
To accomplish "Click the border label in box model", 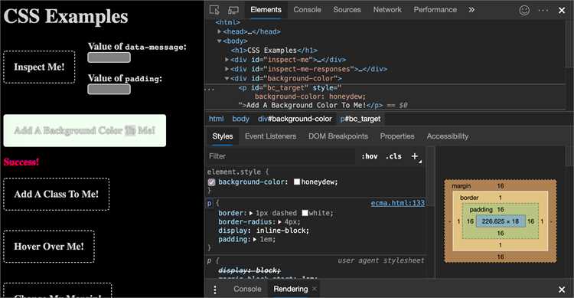I will tap(469, 198).
